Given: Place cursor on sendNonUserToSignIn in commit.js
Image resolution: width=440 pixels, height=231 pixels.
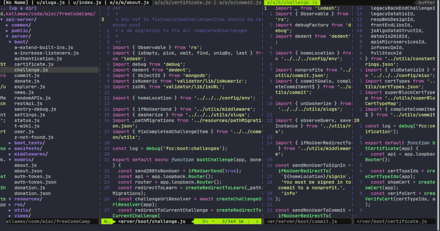Looking at the screenshot, I should tap(319, 165).
